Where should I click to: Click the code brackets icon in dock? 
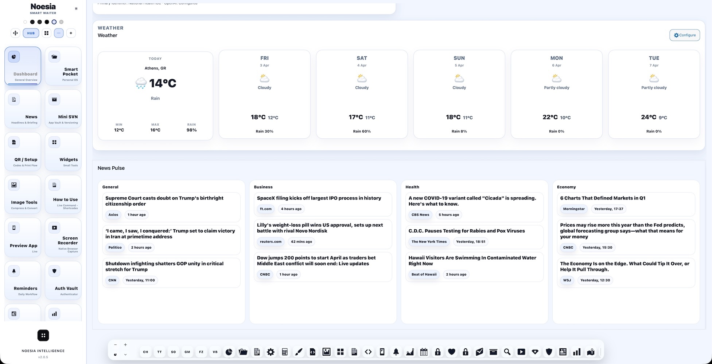pyautogui.click(x=368, y=352)
